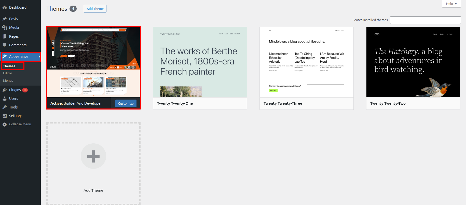
Task: Click the Plugins plug icon
Action: point(5,90)
